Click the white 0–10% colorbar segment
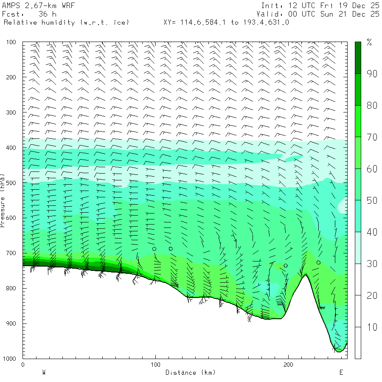This screenshot has height=382, width=382. click(x=358, y=343)
